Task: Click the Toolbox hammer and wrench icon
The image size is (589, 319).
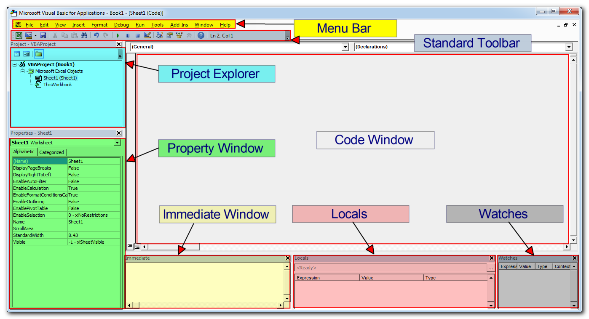Action: coord(189,36)
